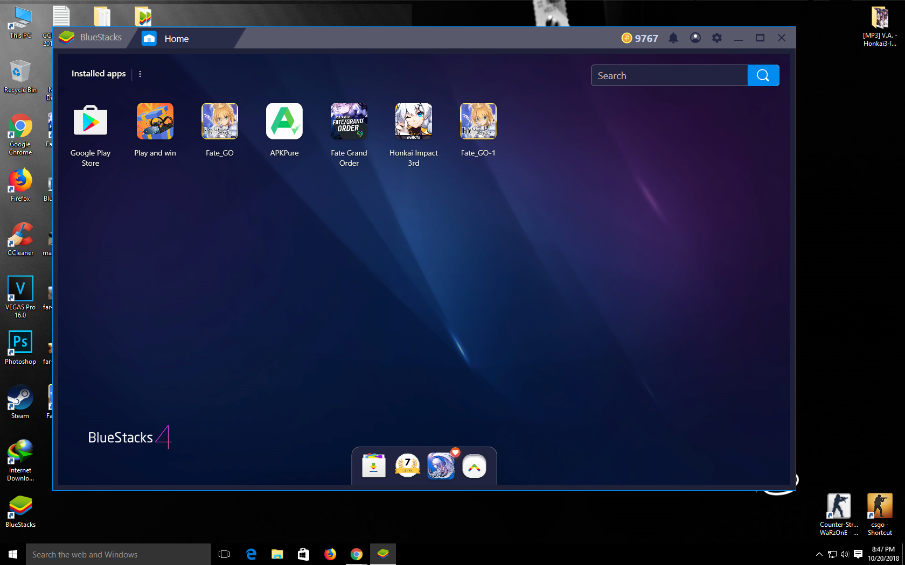Viewport: 905px width, 565px height.
Task: Launch Honkai Impact 3rd
Action: (414, 121)
